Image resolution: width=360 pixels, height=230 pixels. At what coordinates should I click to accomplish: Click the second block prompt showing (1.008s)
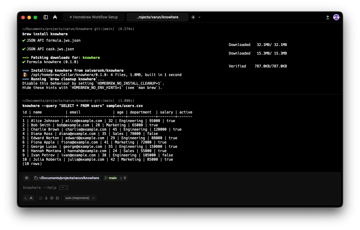pos(78,101)
